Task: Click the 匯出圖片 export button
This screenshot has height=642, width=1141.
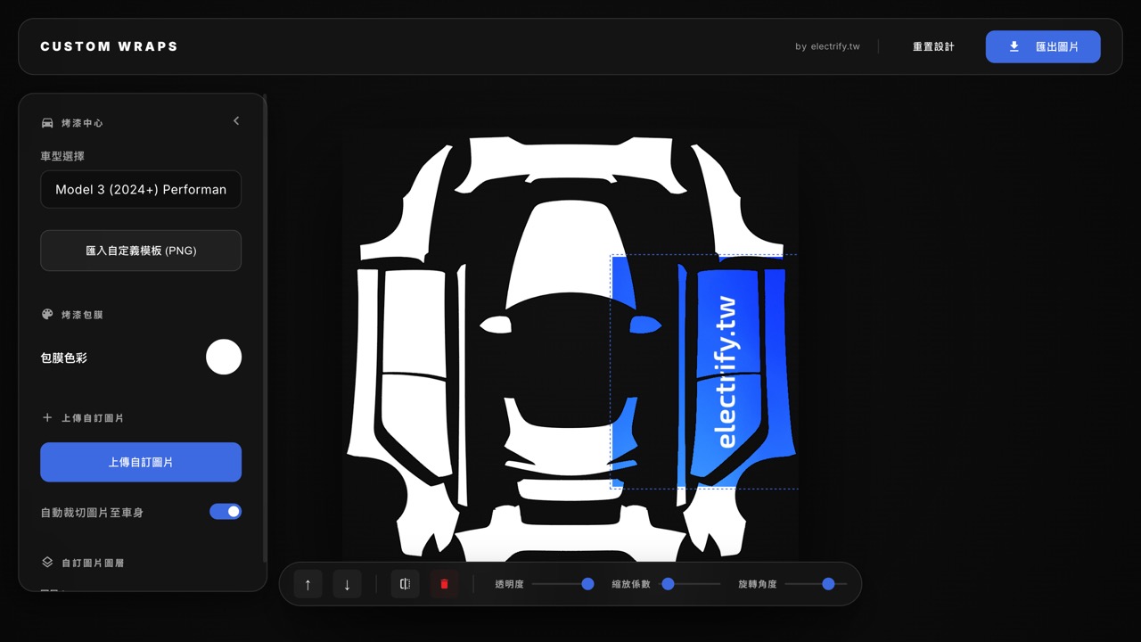Action: coord(1042,46)
